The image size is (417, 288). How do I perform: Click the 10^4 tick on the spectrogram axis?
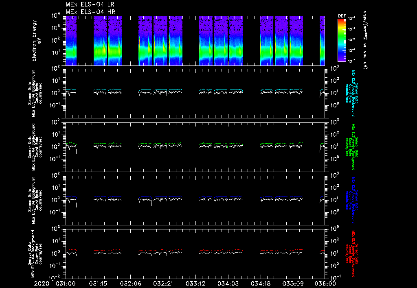point(55,16)
